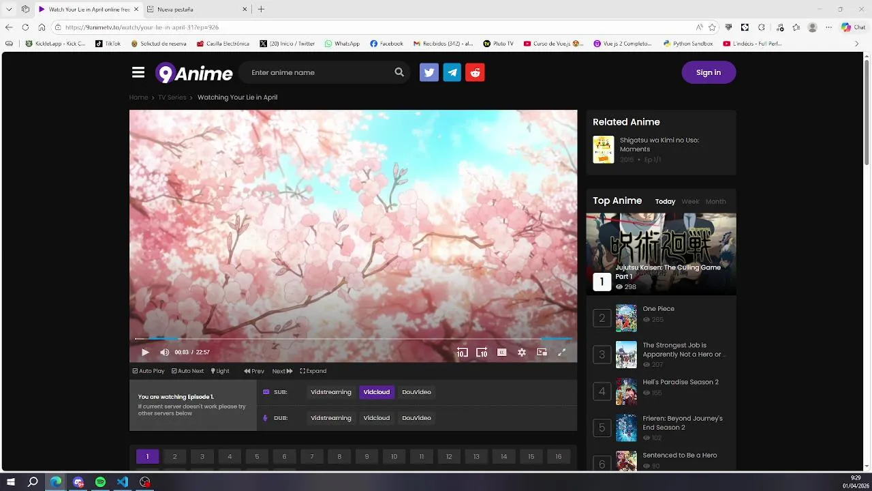
Task: Toggle the Auto Play checkbox
Action: click(149, 371)
